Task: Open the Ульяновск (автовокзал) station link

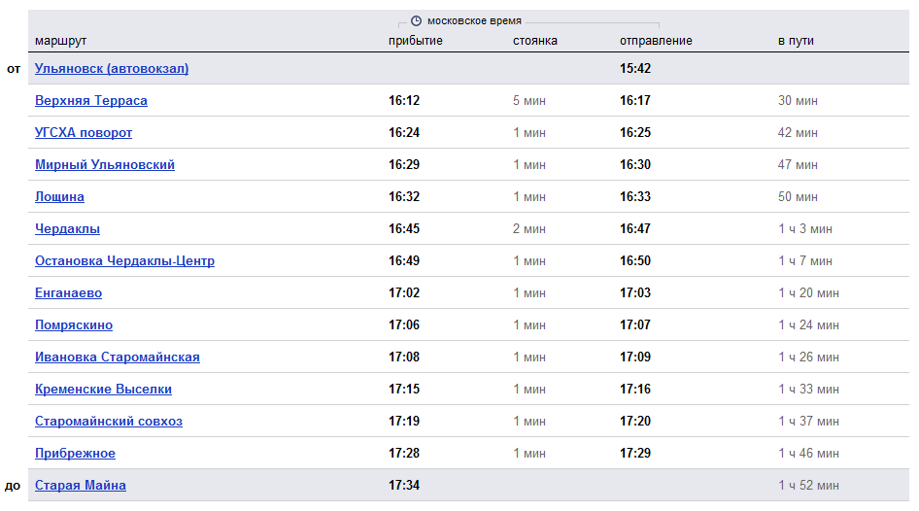Action: 112,69
